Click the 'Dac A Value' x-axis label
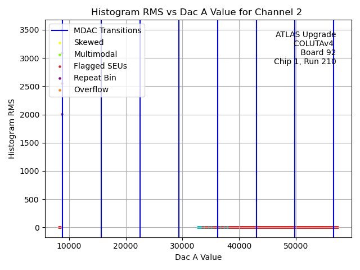The image size is (360, 270). pyautogui.click(x=198, y=258)
